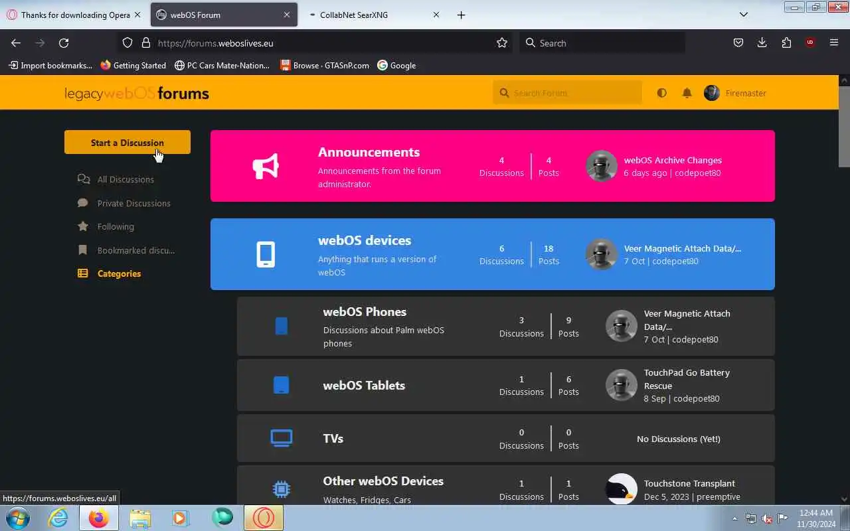Click the Windows Start button
Image resolution: width=850 pixels, height=531 pixels.
pos(17,518)
